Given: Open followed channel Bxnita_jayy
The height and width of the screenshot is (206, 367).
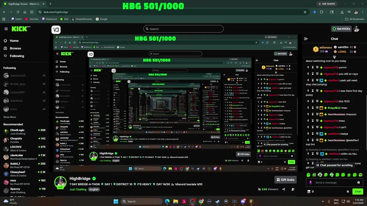Looking at the screenshot, I should pyautogui.click(x=24, y=84).
